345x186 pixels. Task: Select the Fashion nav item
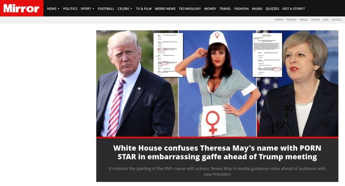pyautogui.click(x=241, y=9)
